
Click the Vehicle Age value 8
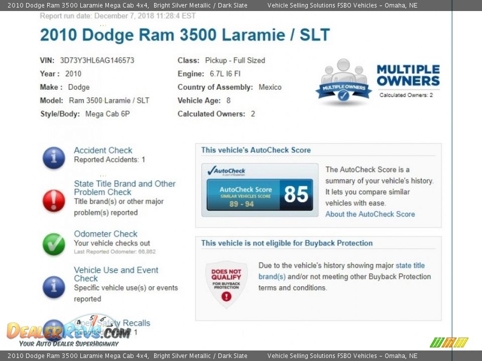(x=228, y=101)
